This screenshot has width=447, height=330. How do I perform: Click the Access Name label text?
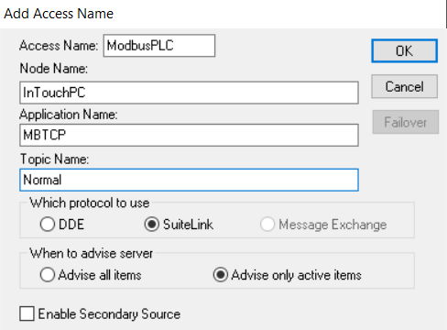[x=59, y=46]
